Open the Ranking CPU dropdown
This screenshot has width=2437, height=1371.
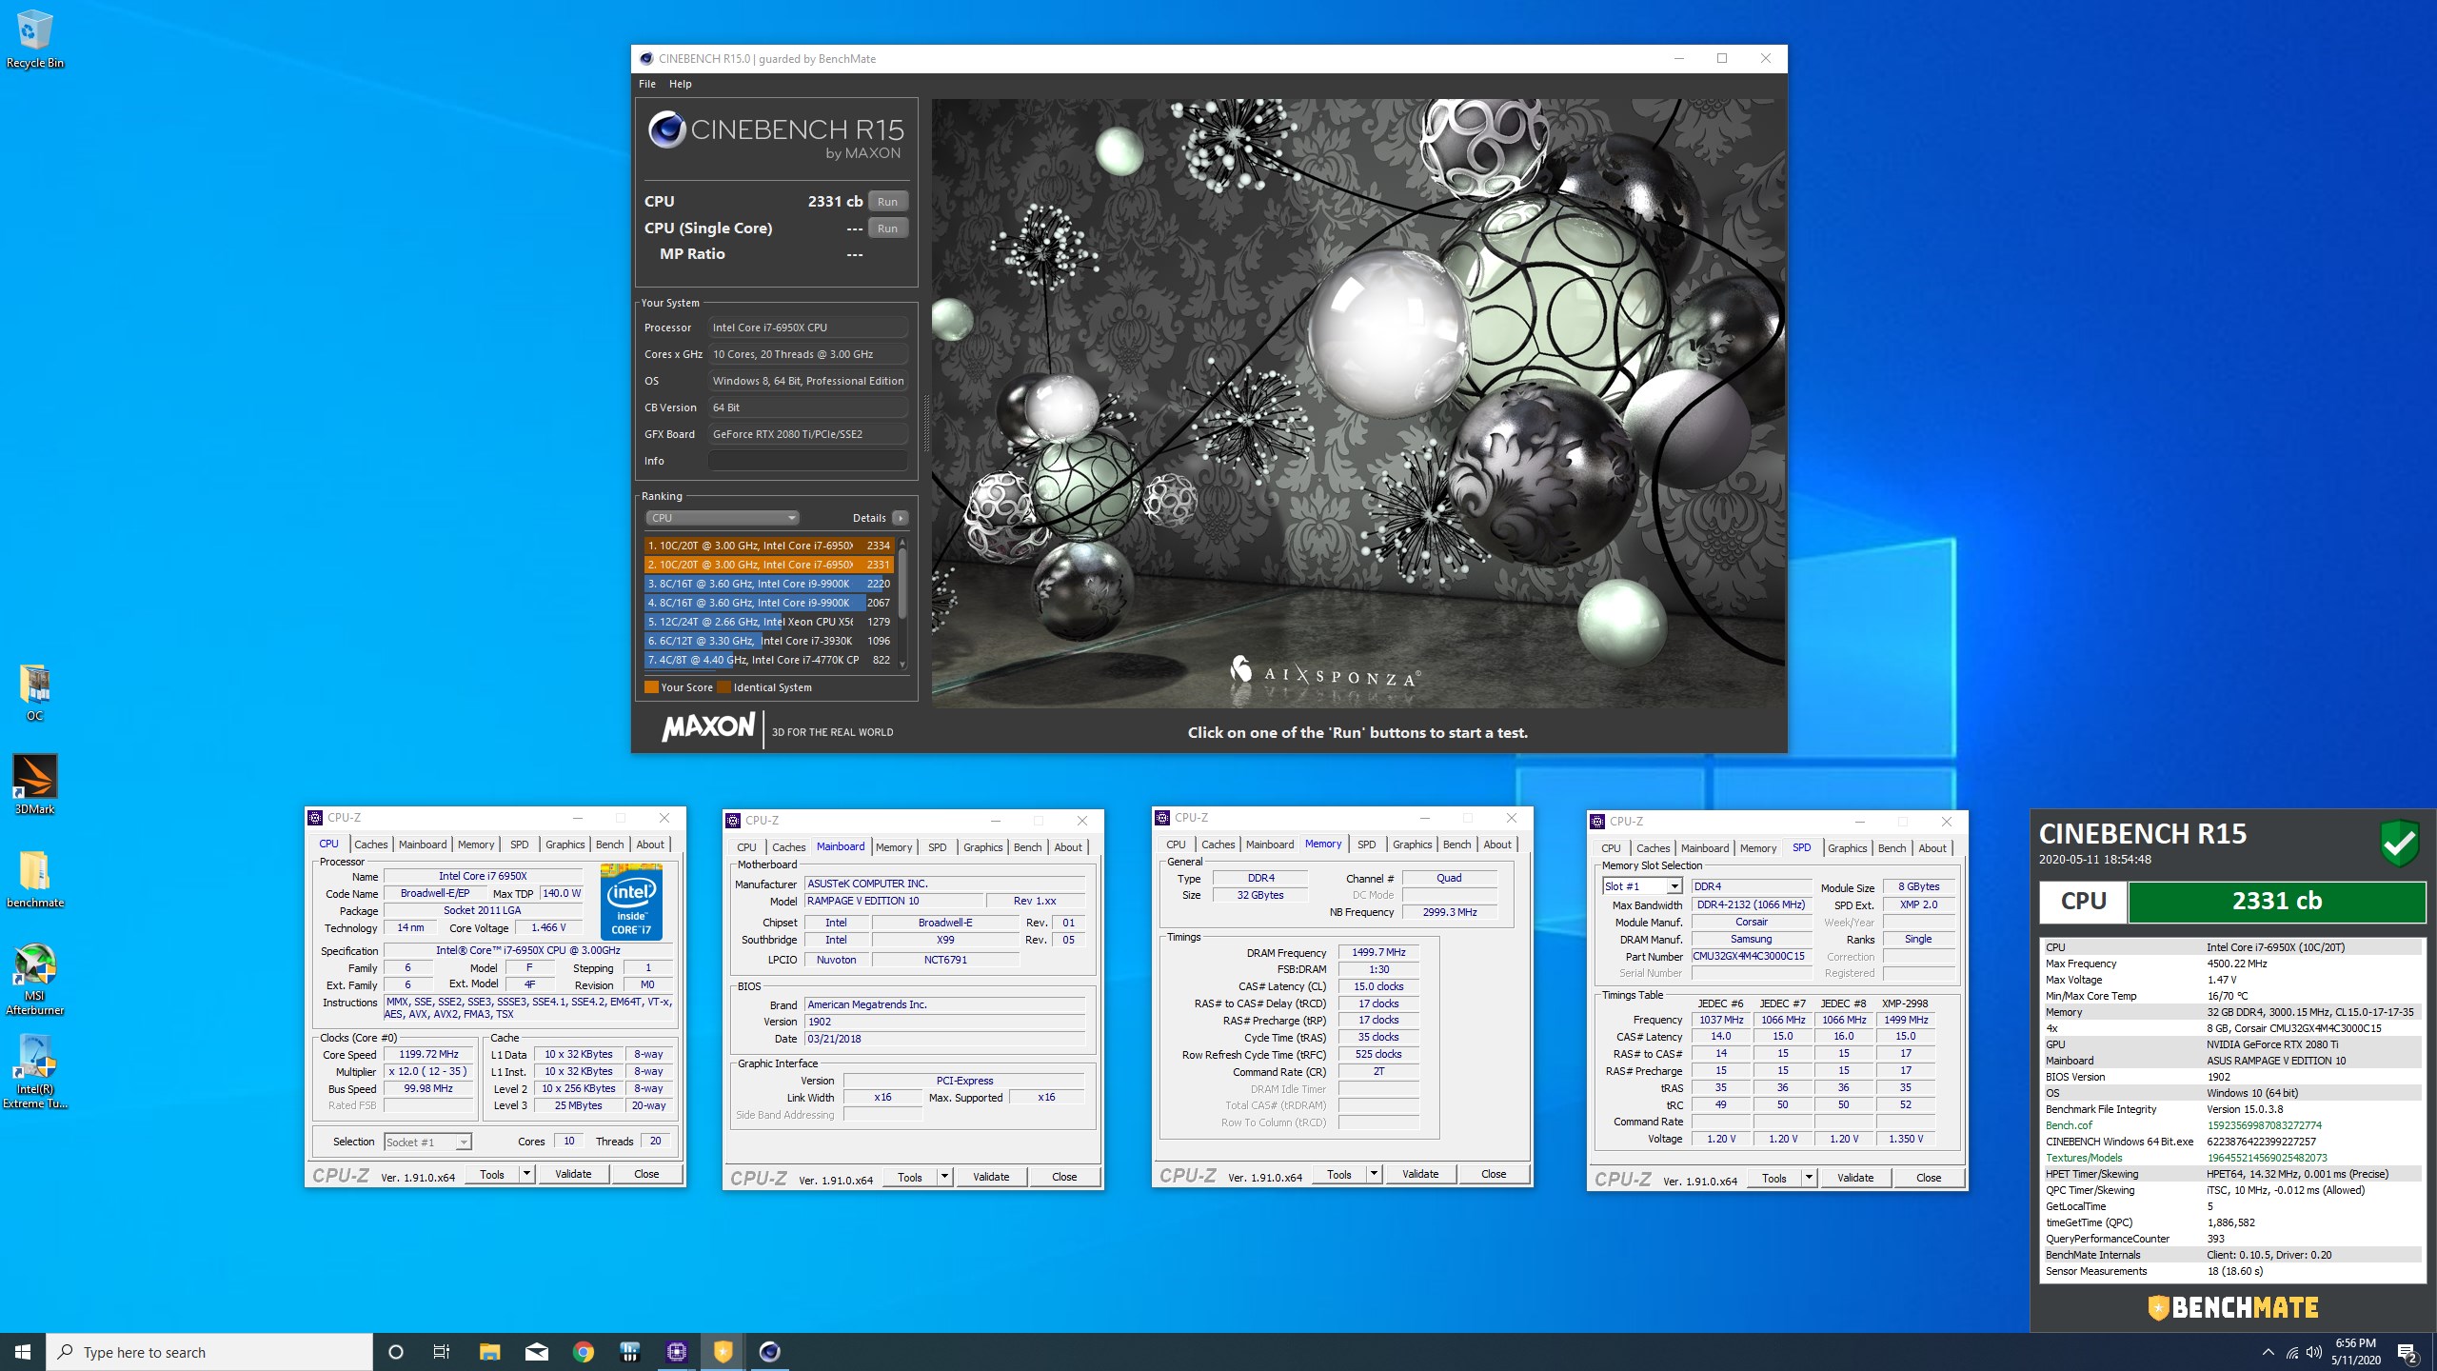pos(722,518)
